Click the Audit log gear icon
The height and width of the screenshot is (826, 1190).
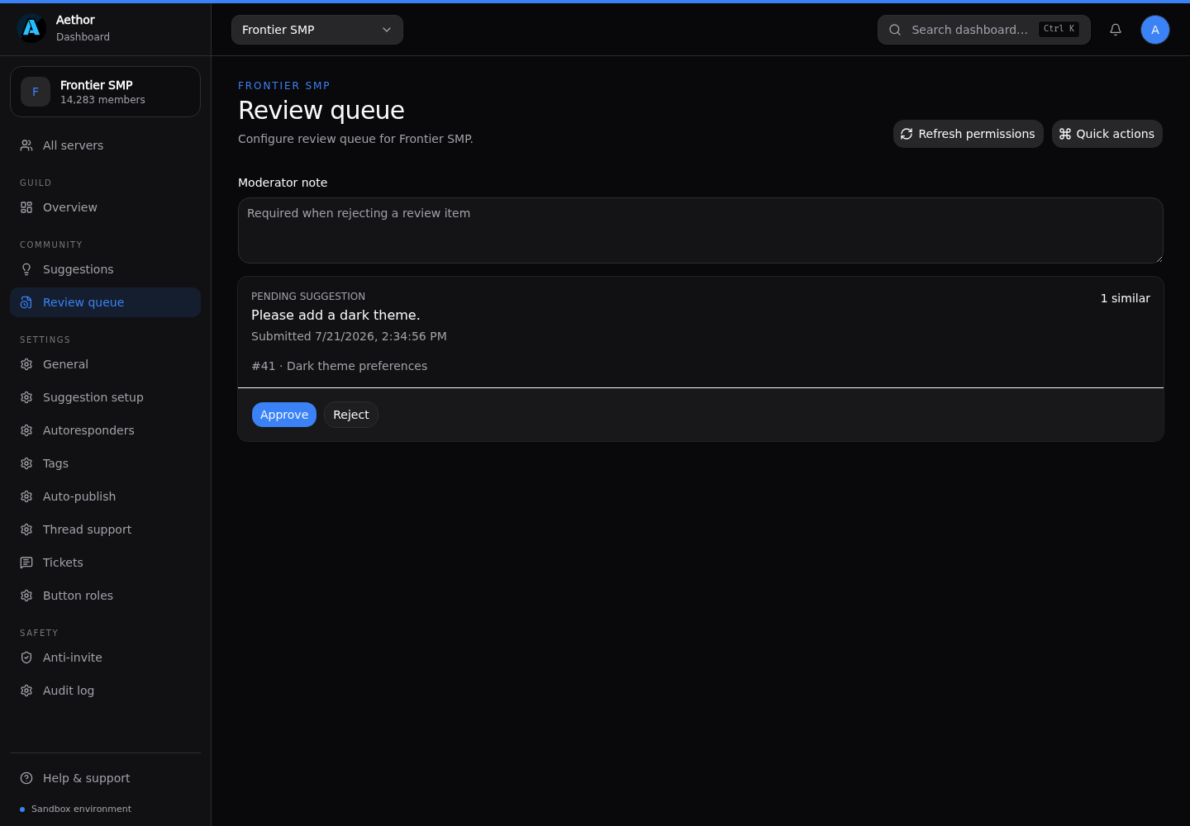coord(26,691)
